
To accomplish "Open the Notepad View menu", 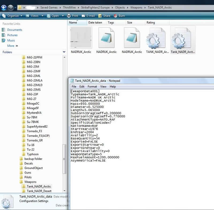I will pyautogui.click(x=103, y=86).
